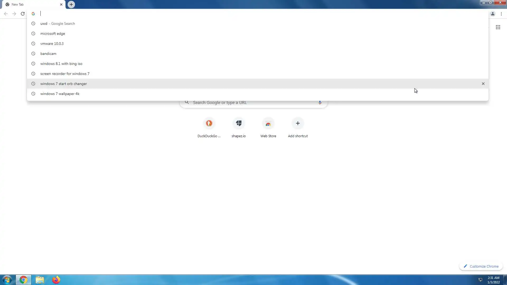Select 'vmware 10.0.3' suggestion
The height and width of the screenshot is (285, 507).
coord(52,44)
